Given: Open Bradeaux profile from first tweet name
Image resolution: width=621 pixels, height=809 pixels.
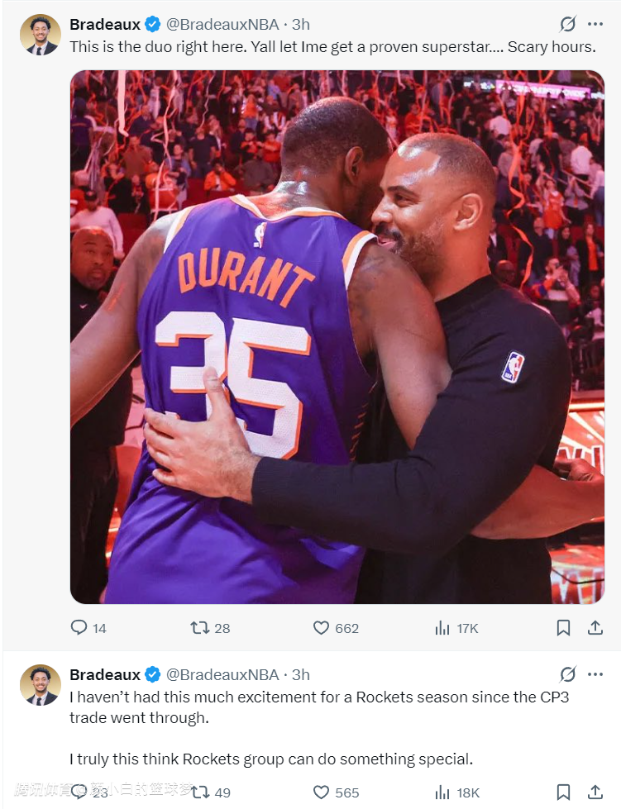Looking at the screenshot, I should 105,24.
